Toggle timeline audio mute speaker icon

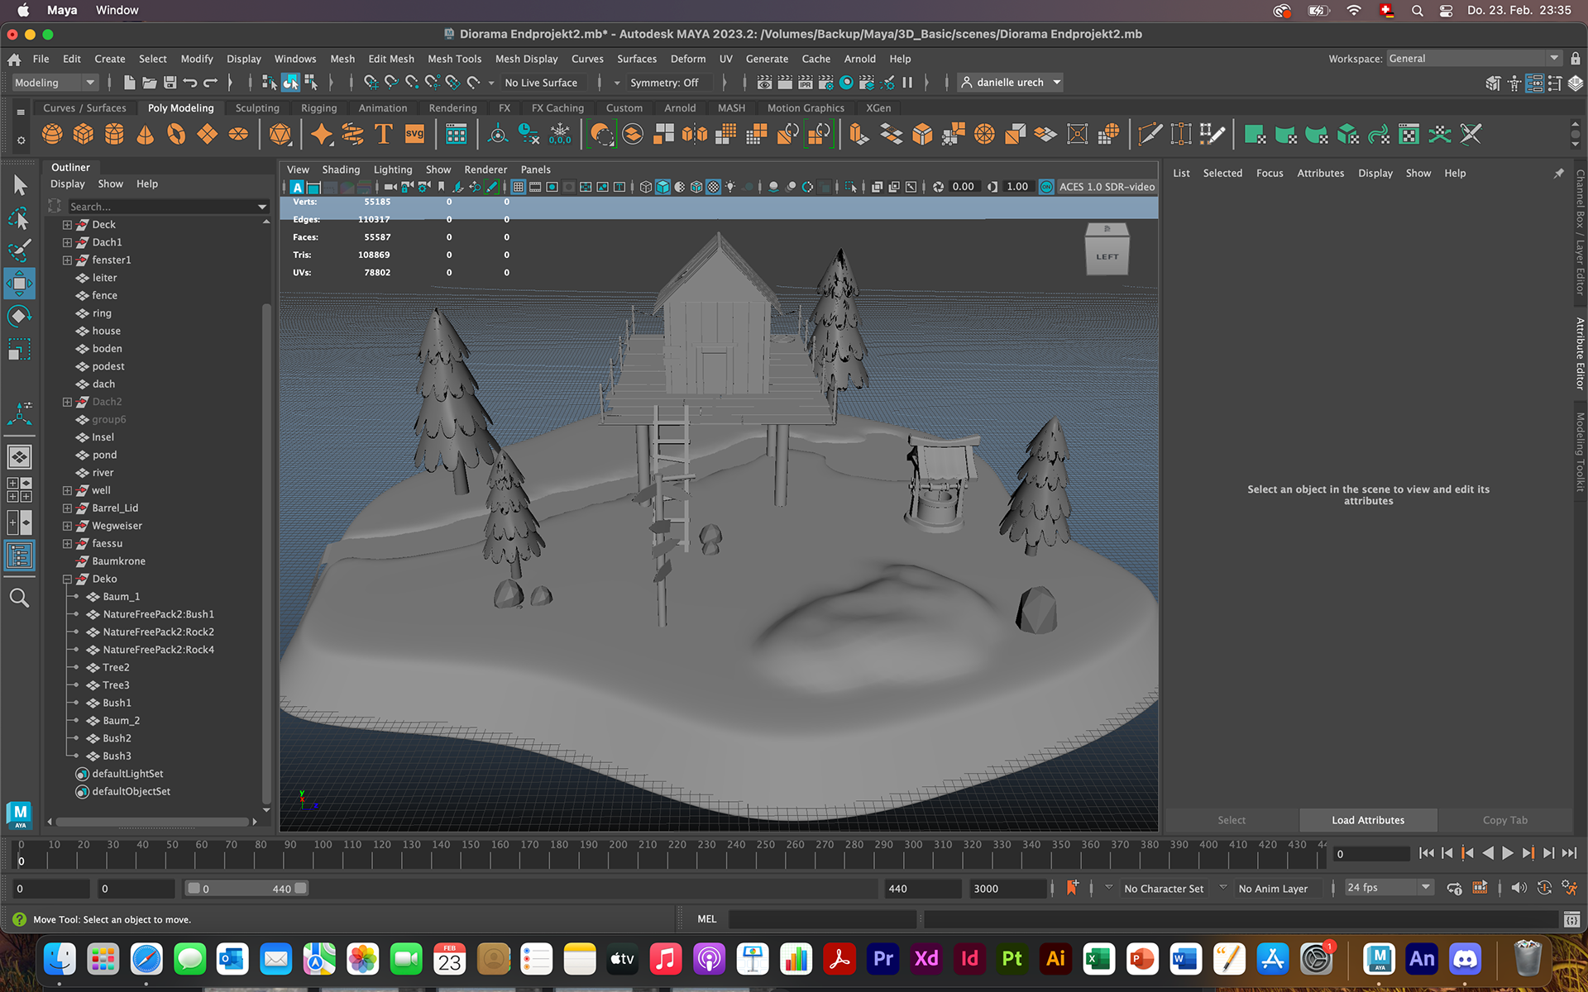coord(1519,888)
